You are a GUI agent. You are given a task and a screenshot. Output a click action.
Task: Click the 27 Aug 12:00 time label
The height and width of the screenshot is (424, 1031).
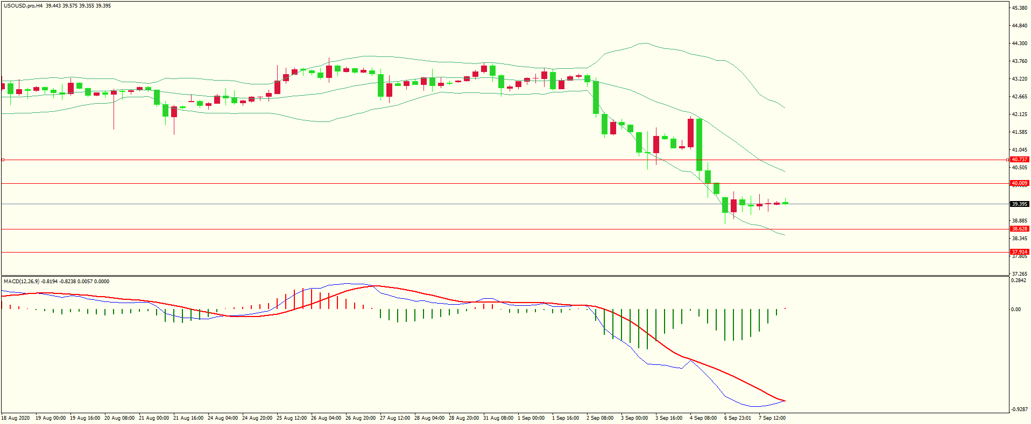click(395, 418)
